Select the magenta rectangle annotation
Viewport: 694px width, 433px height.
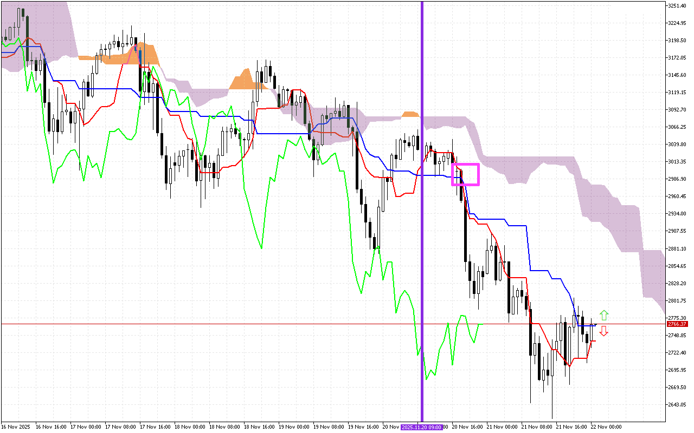[465, 175]
